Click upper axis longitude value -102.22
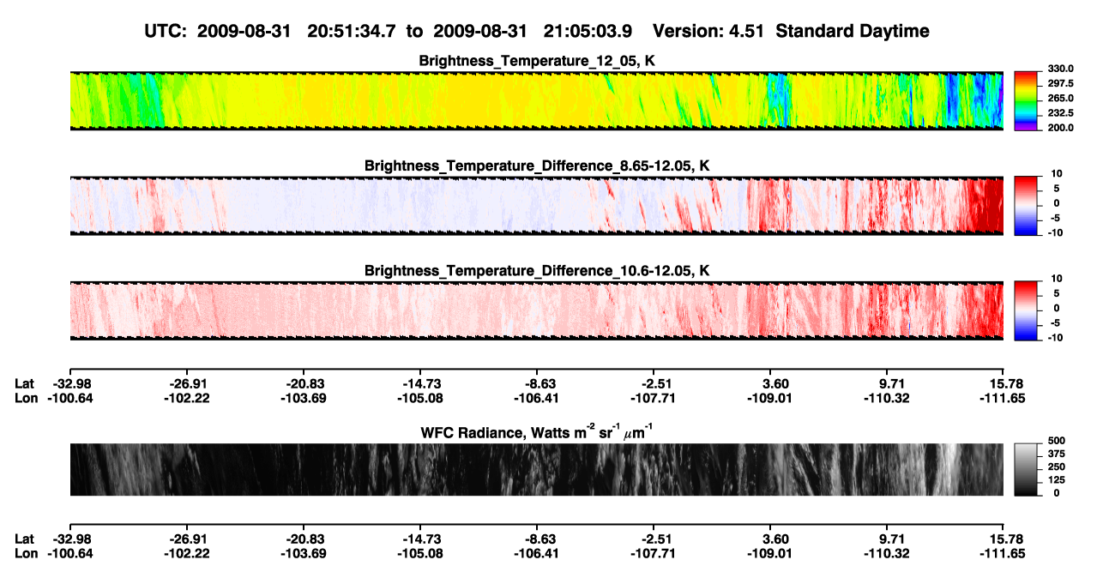 click(186, 398)
